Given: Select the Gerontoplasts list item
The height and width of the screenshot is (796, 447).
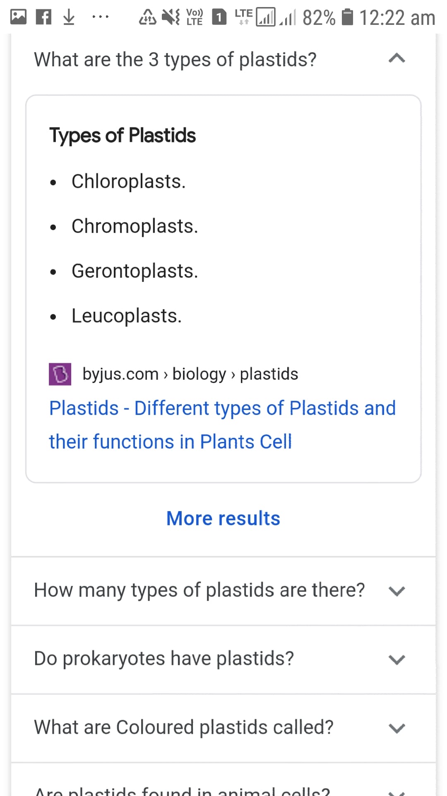Looking at the screenshot, I should click(135, 271).
